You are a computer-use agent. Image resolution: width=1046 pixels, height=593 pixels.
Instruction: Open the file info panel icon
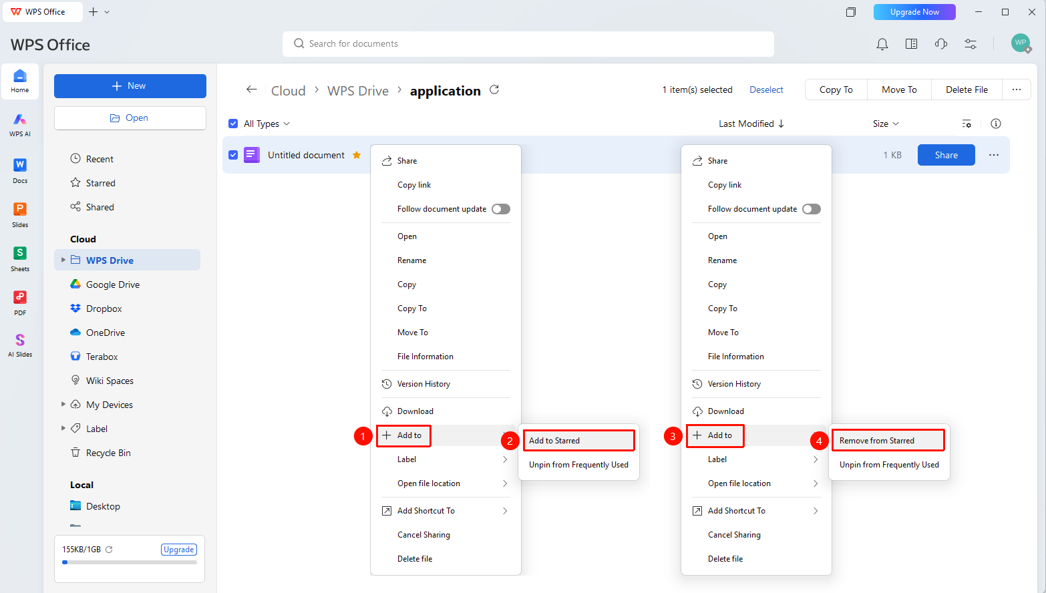(996, 124)
